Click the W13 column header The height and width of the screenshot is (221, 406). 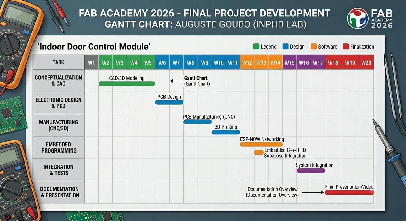tap(261, 62)
